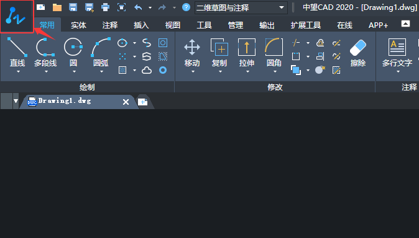Image resolution: width=419 pixels, height=238 pixels.
Task: Open a file with the folder icon
Action: [x=57, y=7]
